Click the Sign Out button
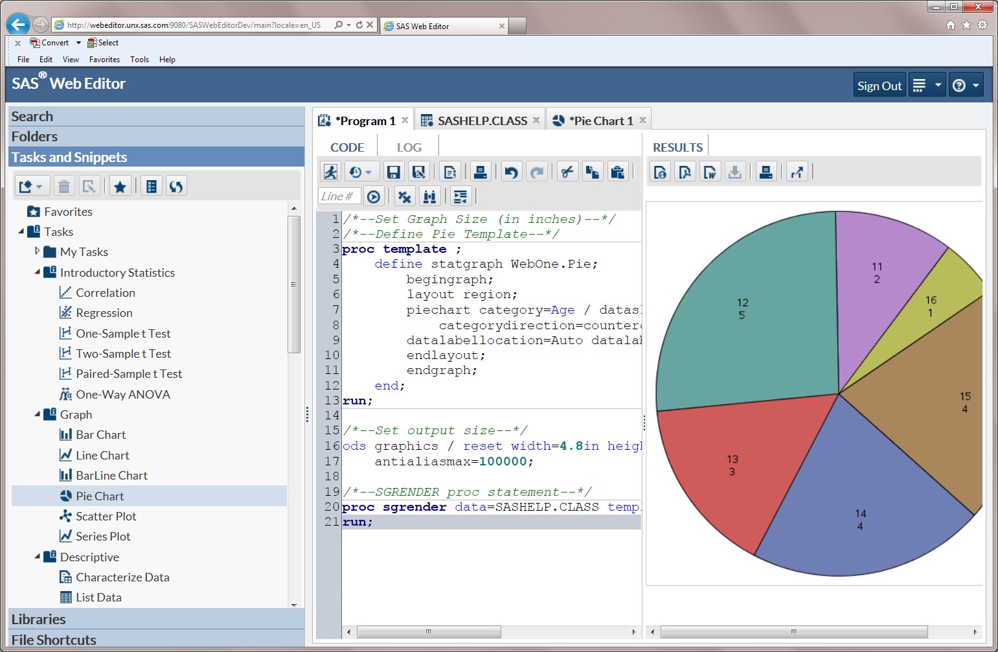The image size is (998, 652). (x=879, y=84)
